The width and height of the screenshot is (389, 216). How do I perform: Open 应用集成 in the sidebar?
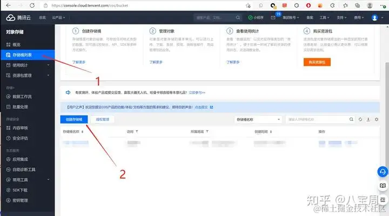point(28,159)
